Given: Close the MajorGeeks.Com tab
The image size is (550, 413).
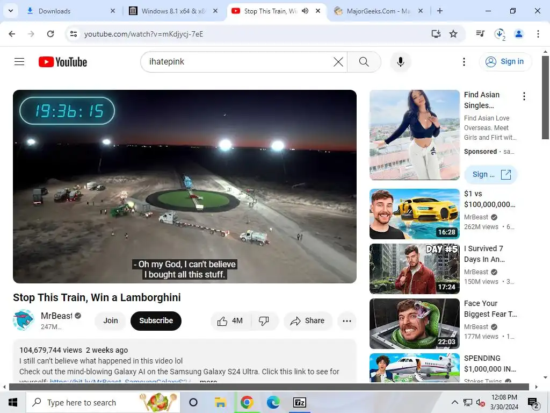Looking at the screenshot, I should (x=421, y=11).
